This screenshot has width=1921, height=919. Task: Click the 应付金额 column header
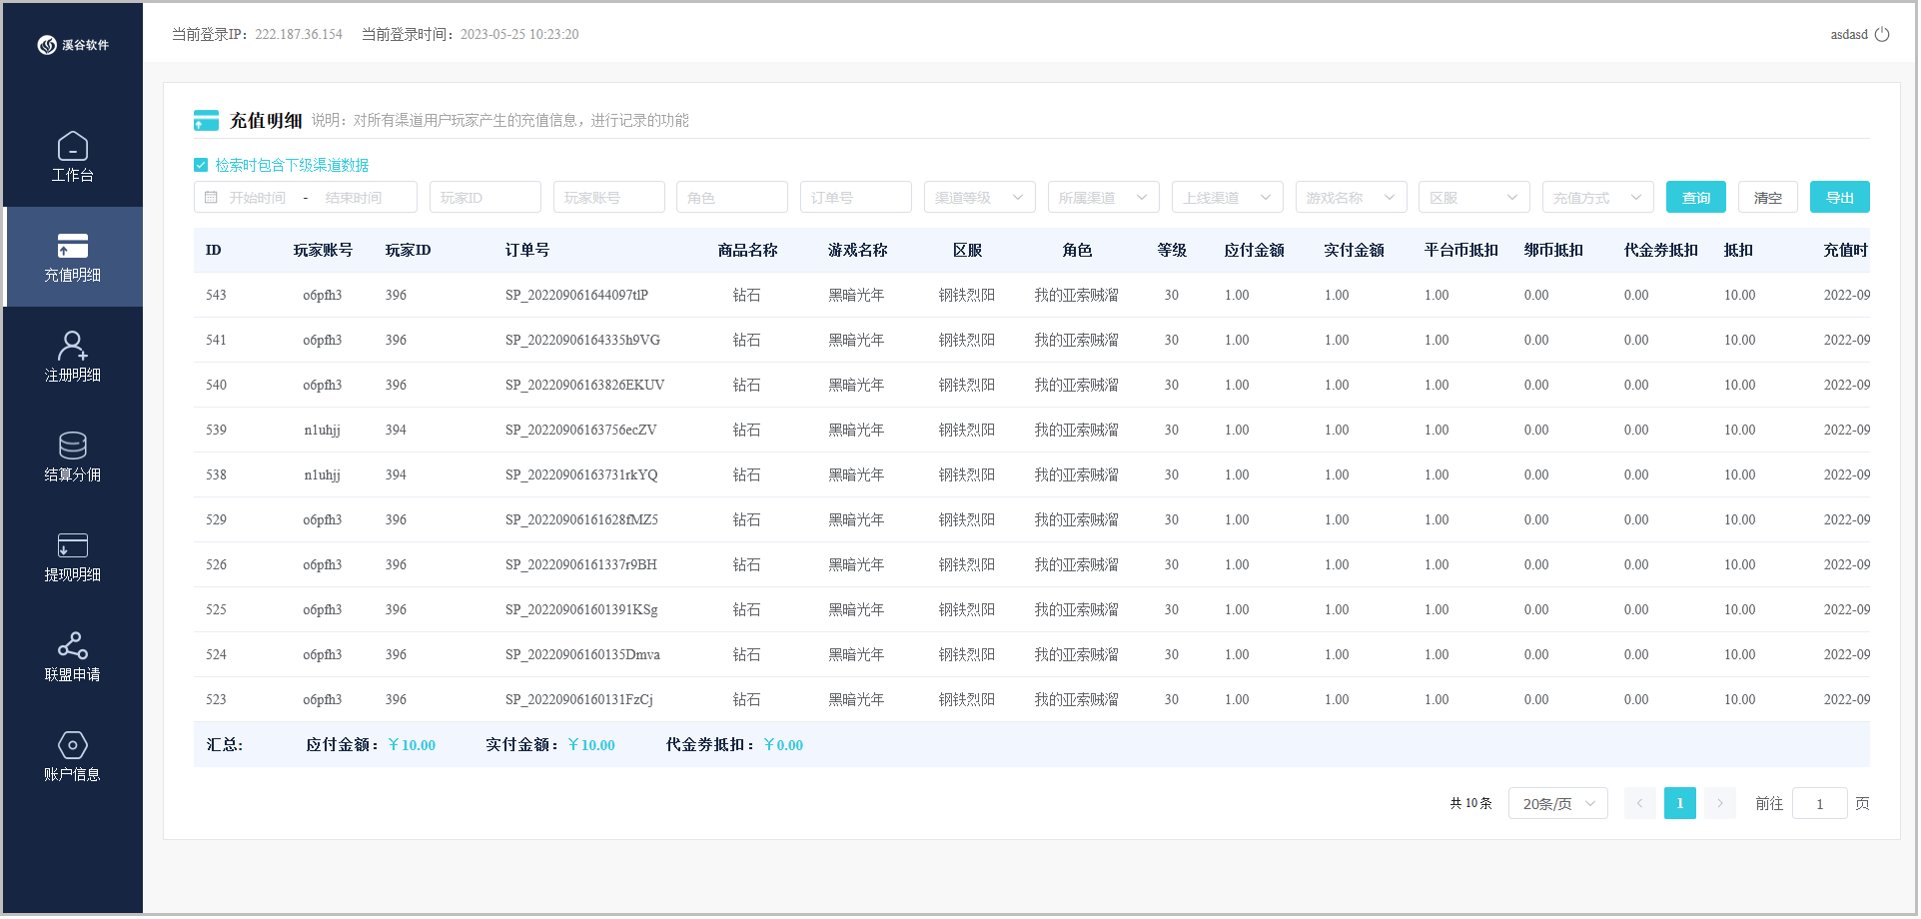click(1254, 251)
